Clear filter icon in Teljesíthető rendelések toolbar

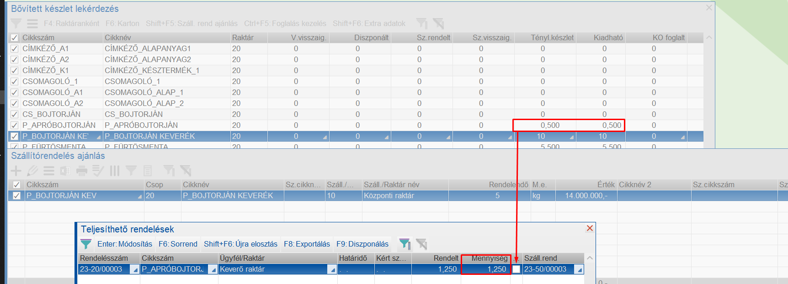[421, 244]
